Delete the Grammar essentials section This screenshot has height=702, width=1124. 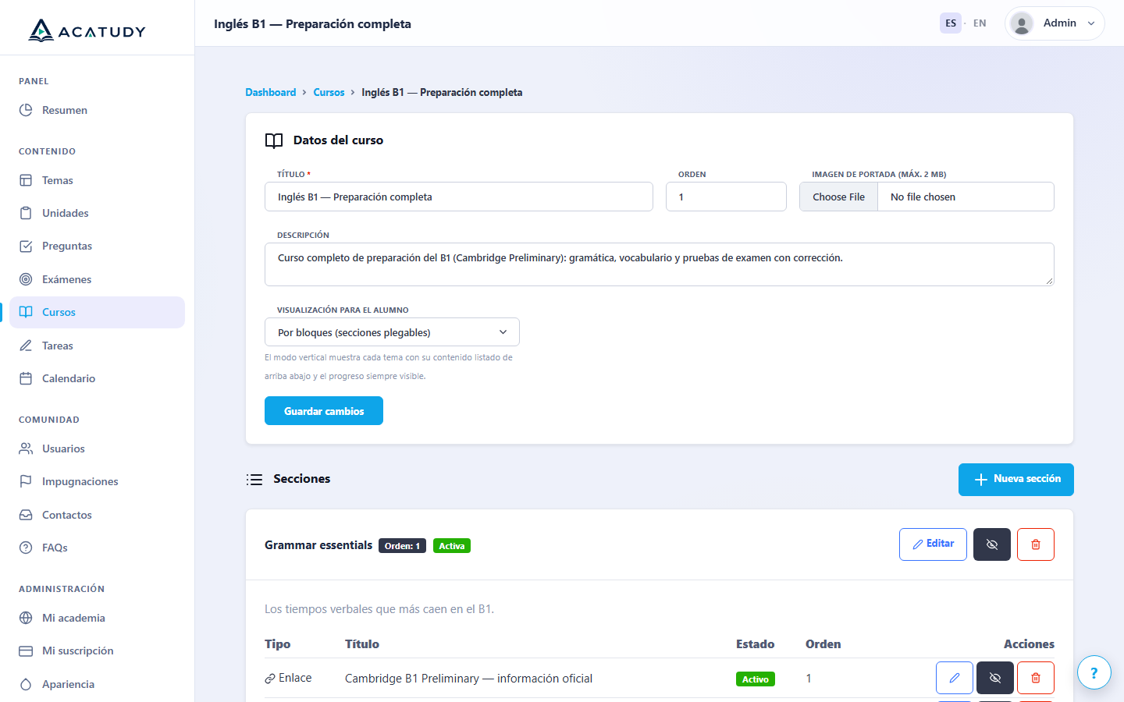1036,544
